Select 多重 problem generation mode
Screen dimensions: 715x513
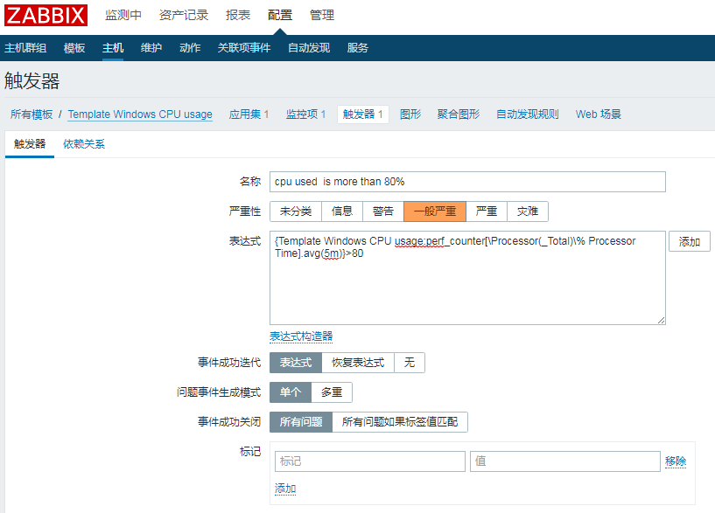coord(332,392)
